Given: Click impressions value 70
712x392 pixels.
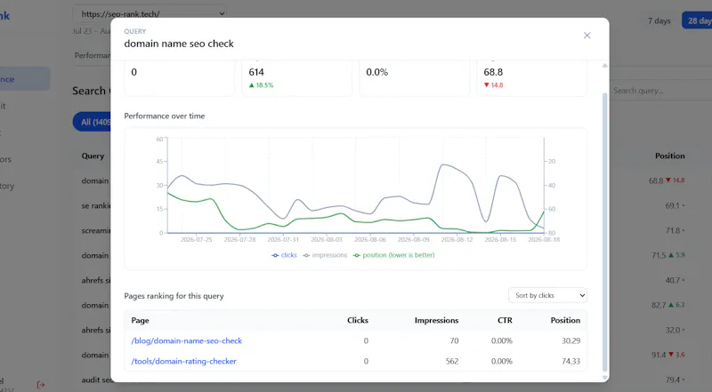Looking at the screenshot, I should click(x=454, y=340).
